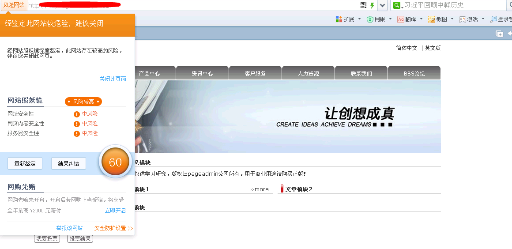
Task: Expand the address bar history dropdown arrow
Action: tap(382, 5)
